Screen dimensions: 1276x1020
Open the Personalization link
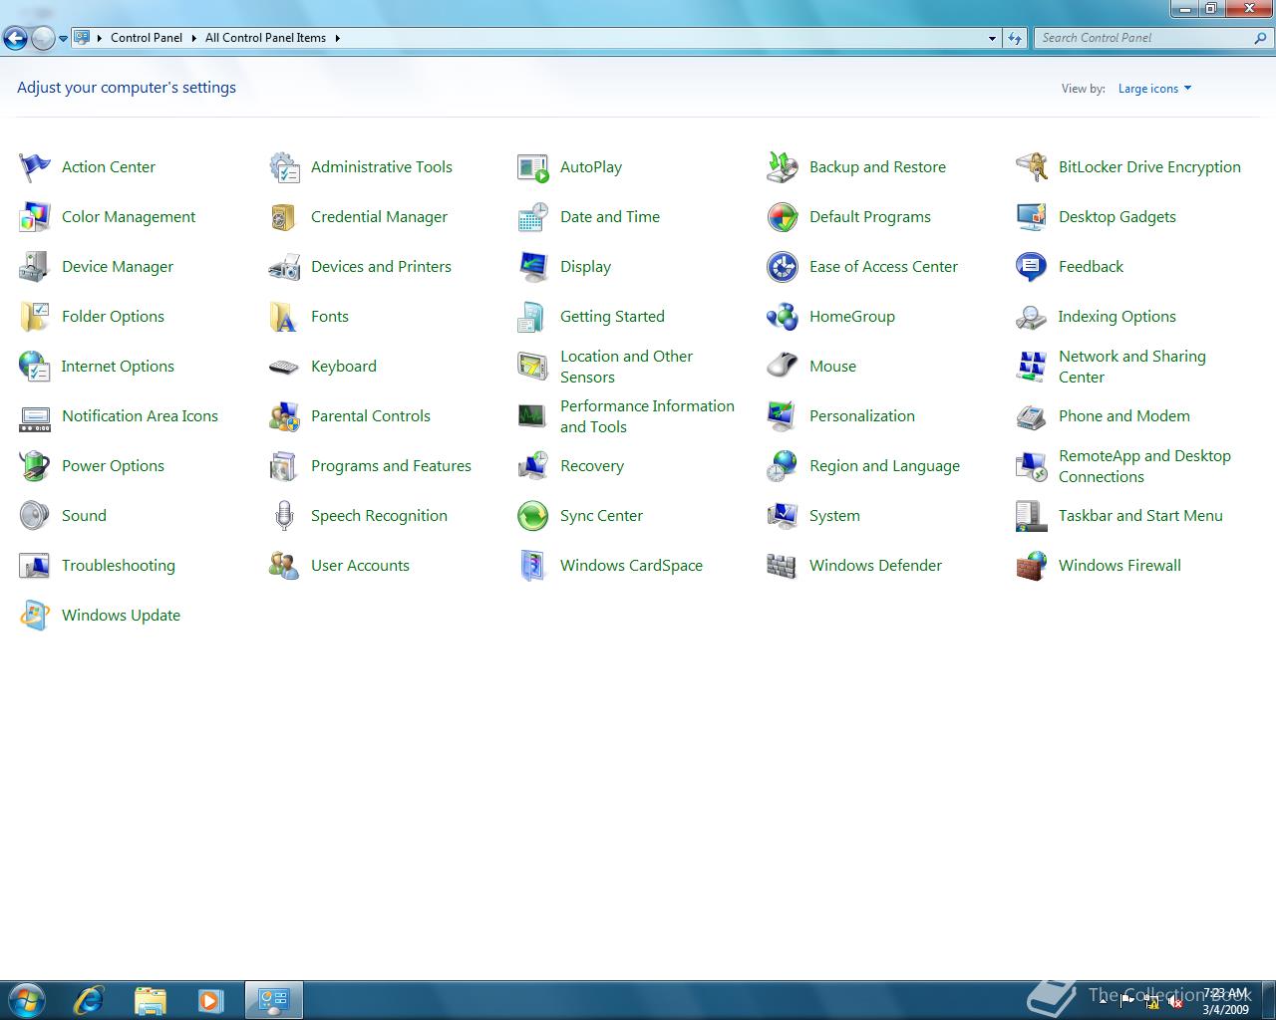click(862, 416)
